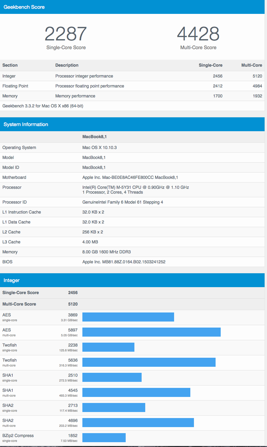Viewport: 267px width, 447px height.
Task: Click the Geekbench Score section header
Action: (x=24, y=7)
